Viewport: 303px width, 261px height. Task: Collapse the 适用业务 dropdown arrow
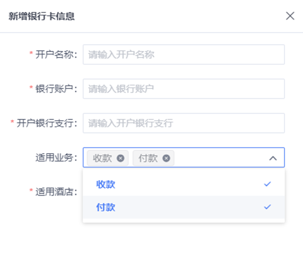(x=273, y=158)
